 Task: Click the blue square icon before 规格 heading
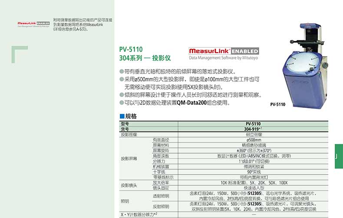(122, 116)
